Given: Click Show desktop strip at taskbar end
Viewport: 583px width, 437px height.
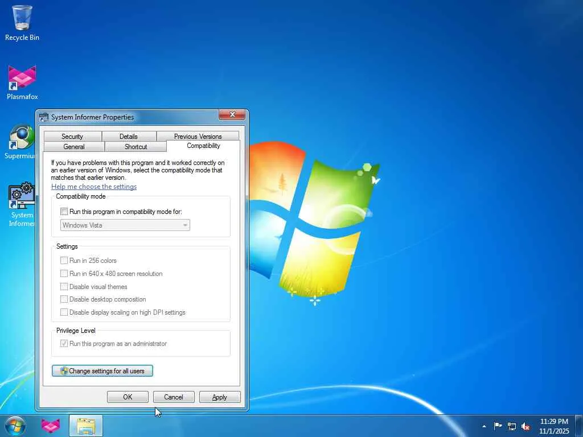Looking at the screenshot, I should click(579, 426).
